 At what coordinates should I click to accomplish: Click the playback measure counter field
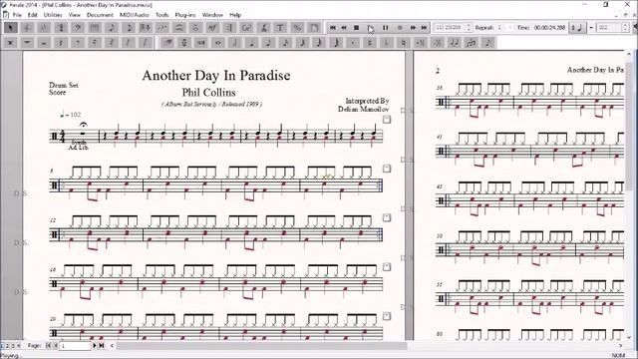click(x=450, y=28)
